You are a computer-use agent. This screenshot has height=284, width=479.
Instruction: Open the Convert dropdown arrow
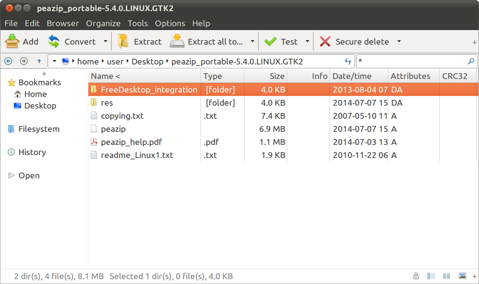pyautogui.click(x=105, y=41)
